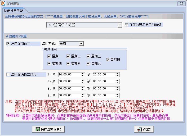This screenshot has width=187, height=136.
Task: Open the 促销价2设置 promotion type dropdown
Action: click(x=120, y=25)
